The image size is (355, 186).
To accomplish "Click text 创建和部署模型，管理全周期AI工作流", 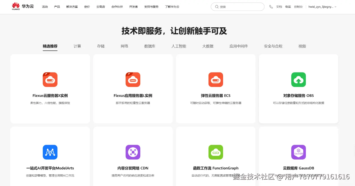I will 50,176.
